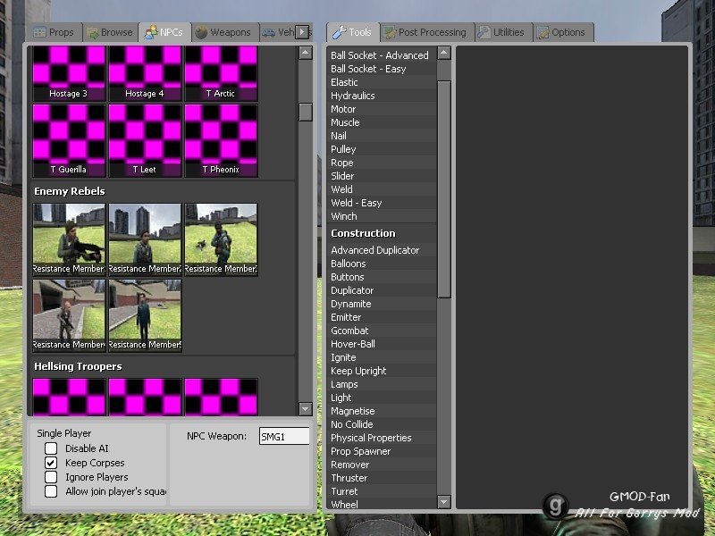The image size is (715, 536).
Task: Choose the Winch tool
Action: tap(382, 216)
